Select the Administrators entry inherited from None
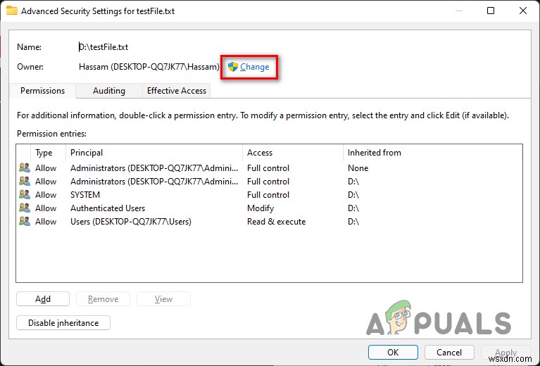 [269, 168]
